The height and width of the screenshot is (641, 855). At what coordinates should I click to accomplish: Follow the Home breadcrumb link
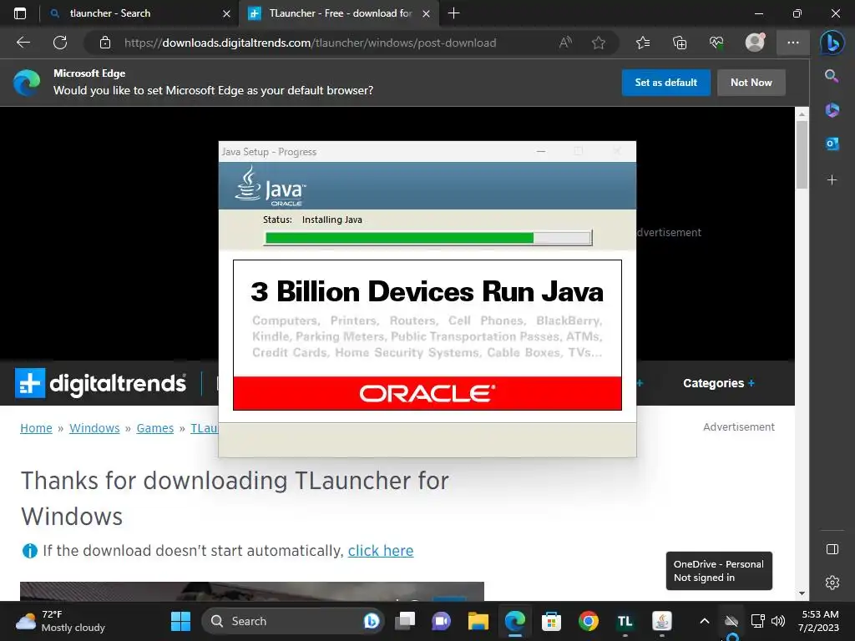click(x=36, y=428)
